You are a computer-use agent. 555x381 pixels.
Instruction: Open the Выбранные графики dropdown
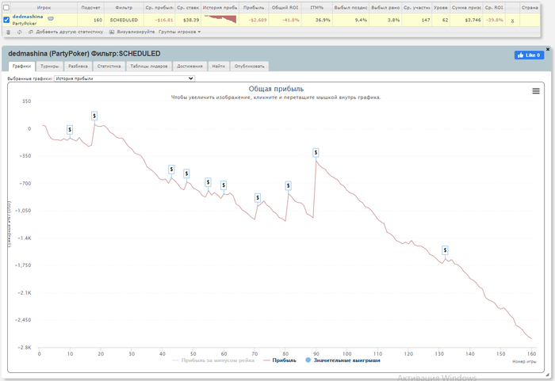tap(124, 78)
